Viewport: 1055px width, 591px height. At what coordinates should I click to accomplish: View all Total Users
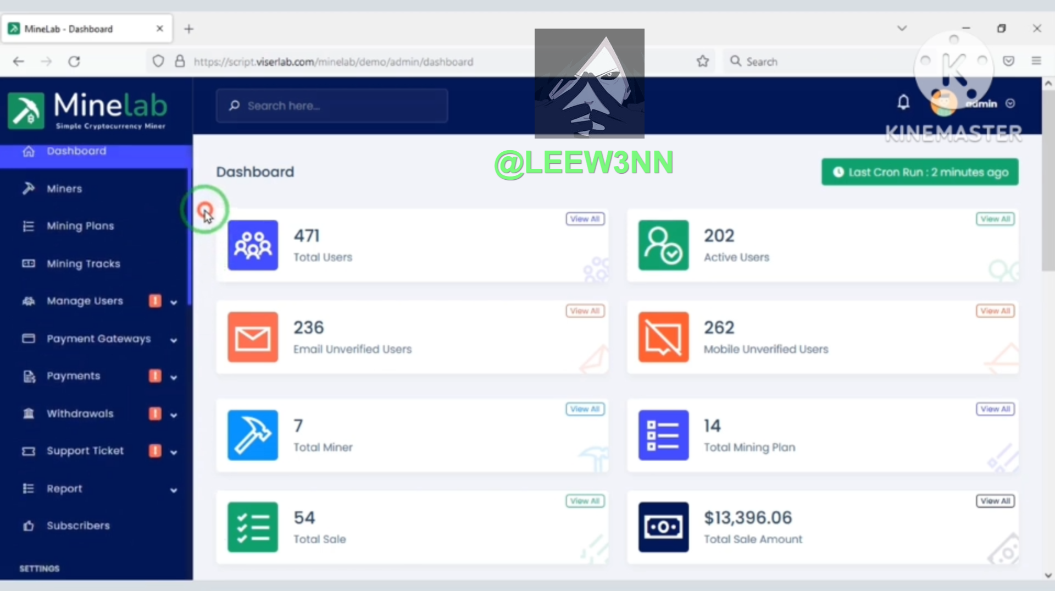pos(585,219)
